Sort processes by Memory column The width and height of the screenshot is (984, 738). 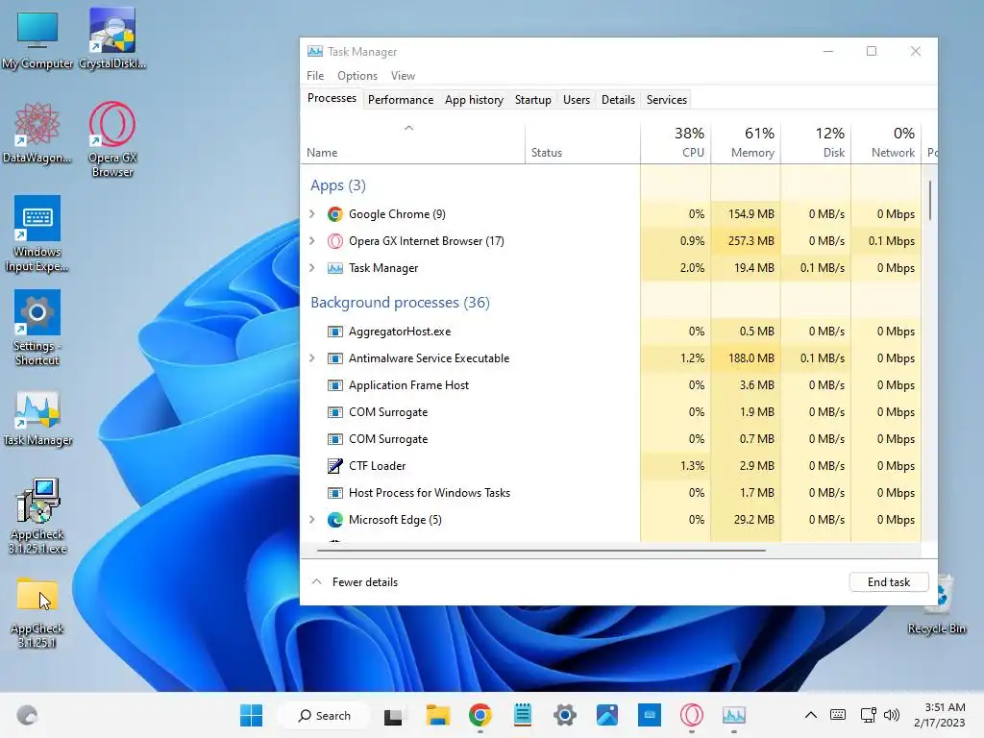[x=746, y=143]
